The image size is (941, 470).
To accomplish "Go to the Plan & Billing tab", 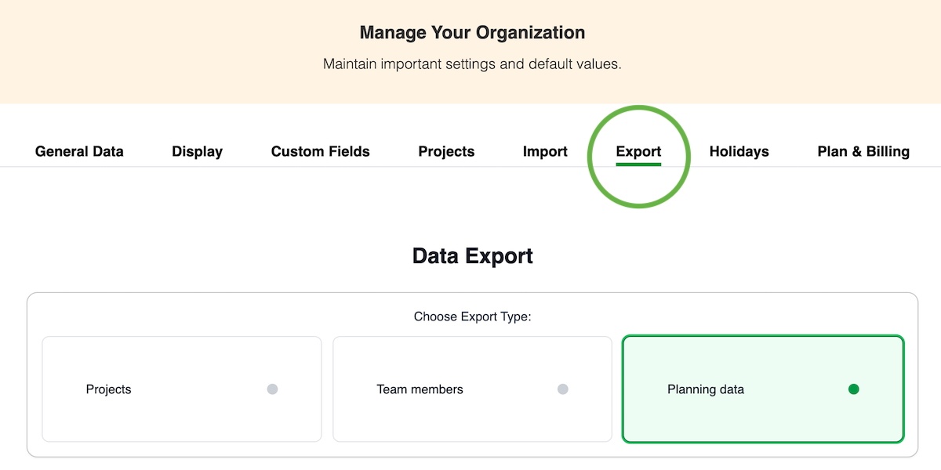I will click(863, 152).
